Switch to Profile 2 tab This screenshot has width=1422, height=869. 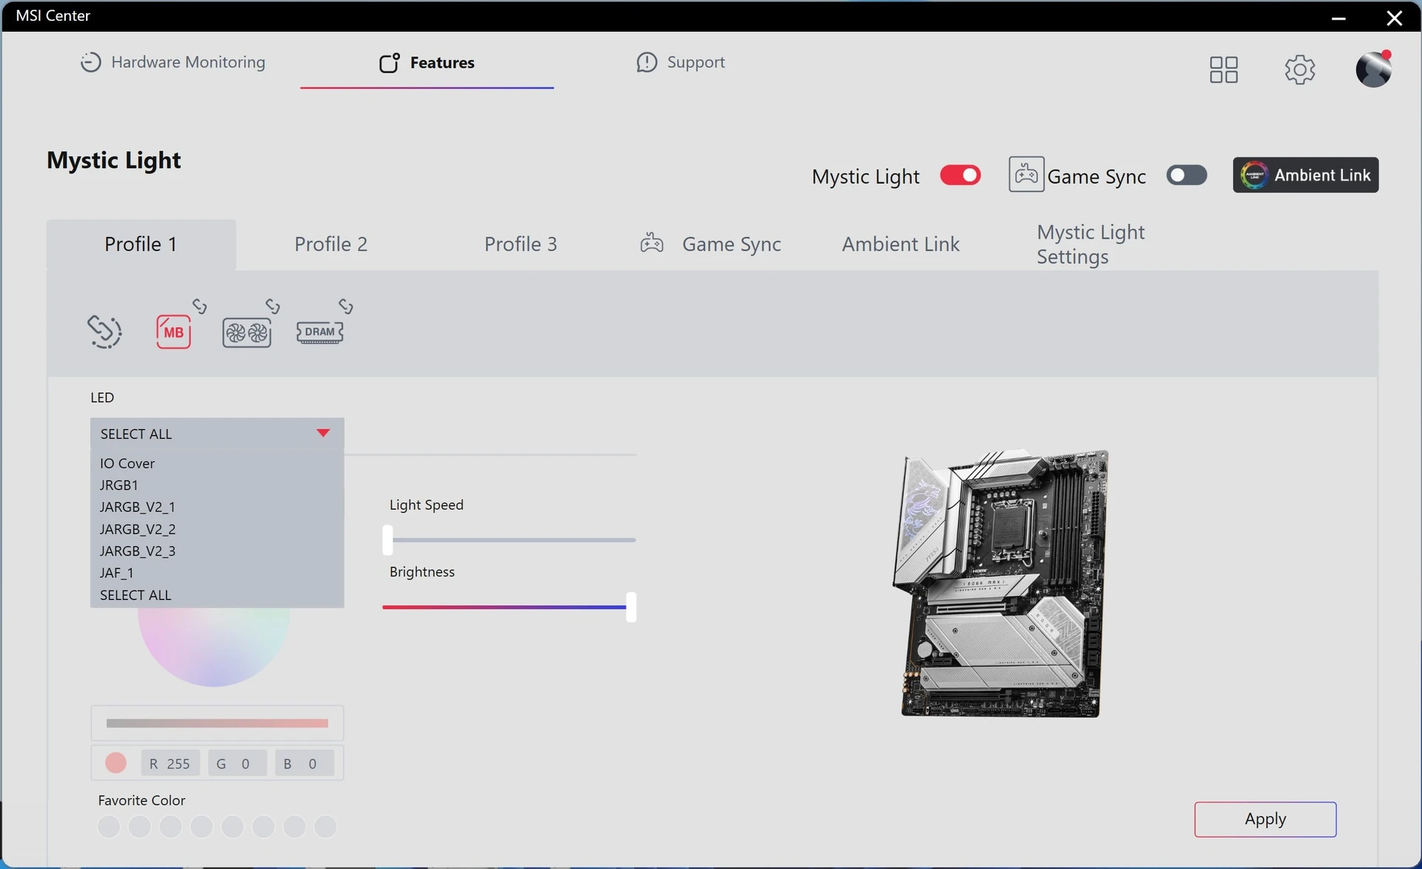[331, 244]
